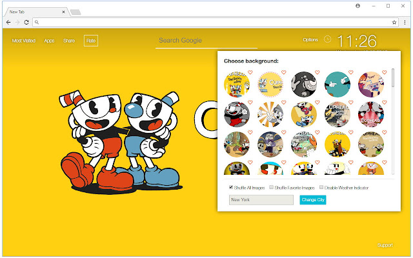Bookmark page with the star icon

[x=394, y=23]
